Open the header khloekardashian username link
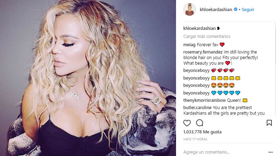 (x=216, y=9)
